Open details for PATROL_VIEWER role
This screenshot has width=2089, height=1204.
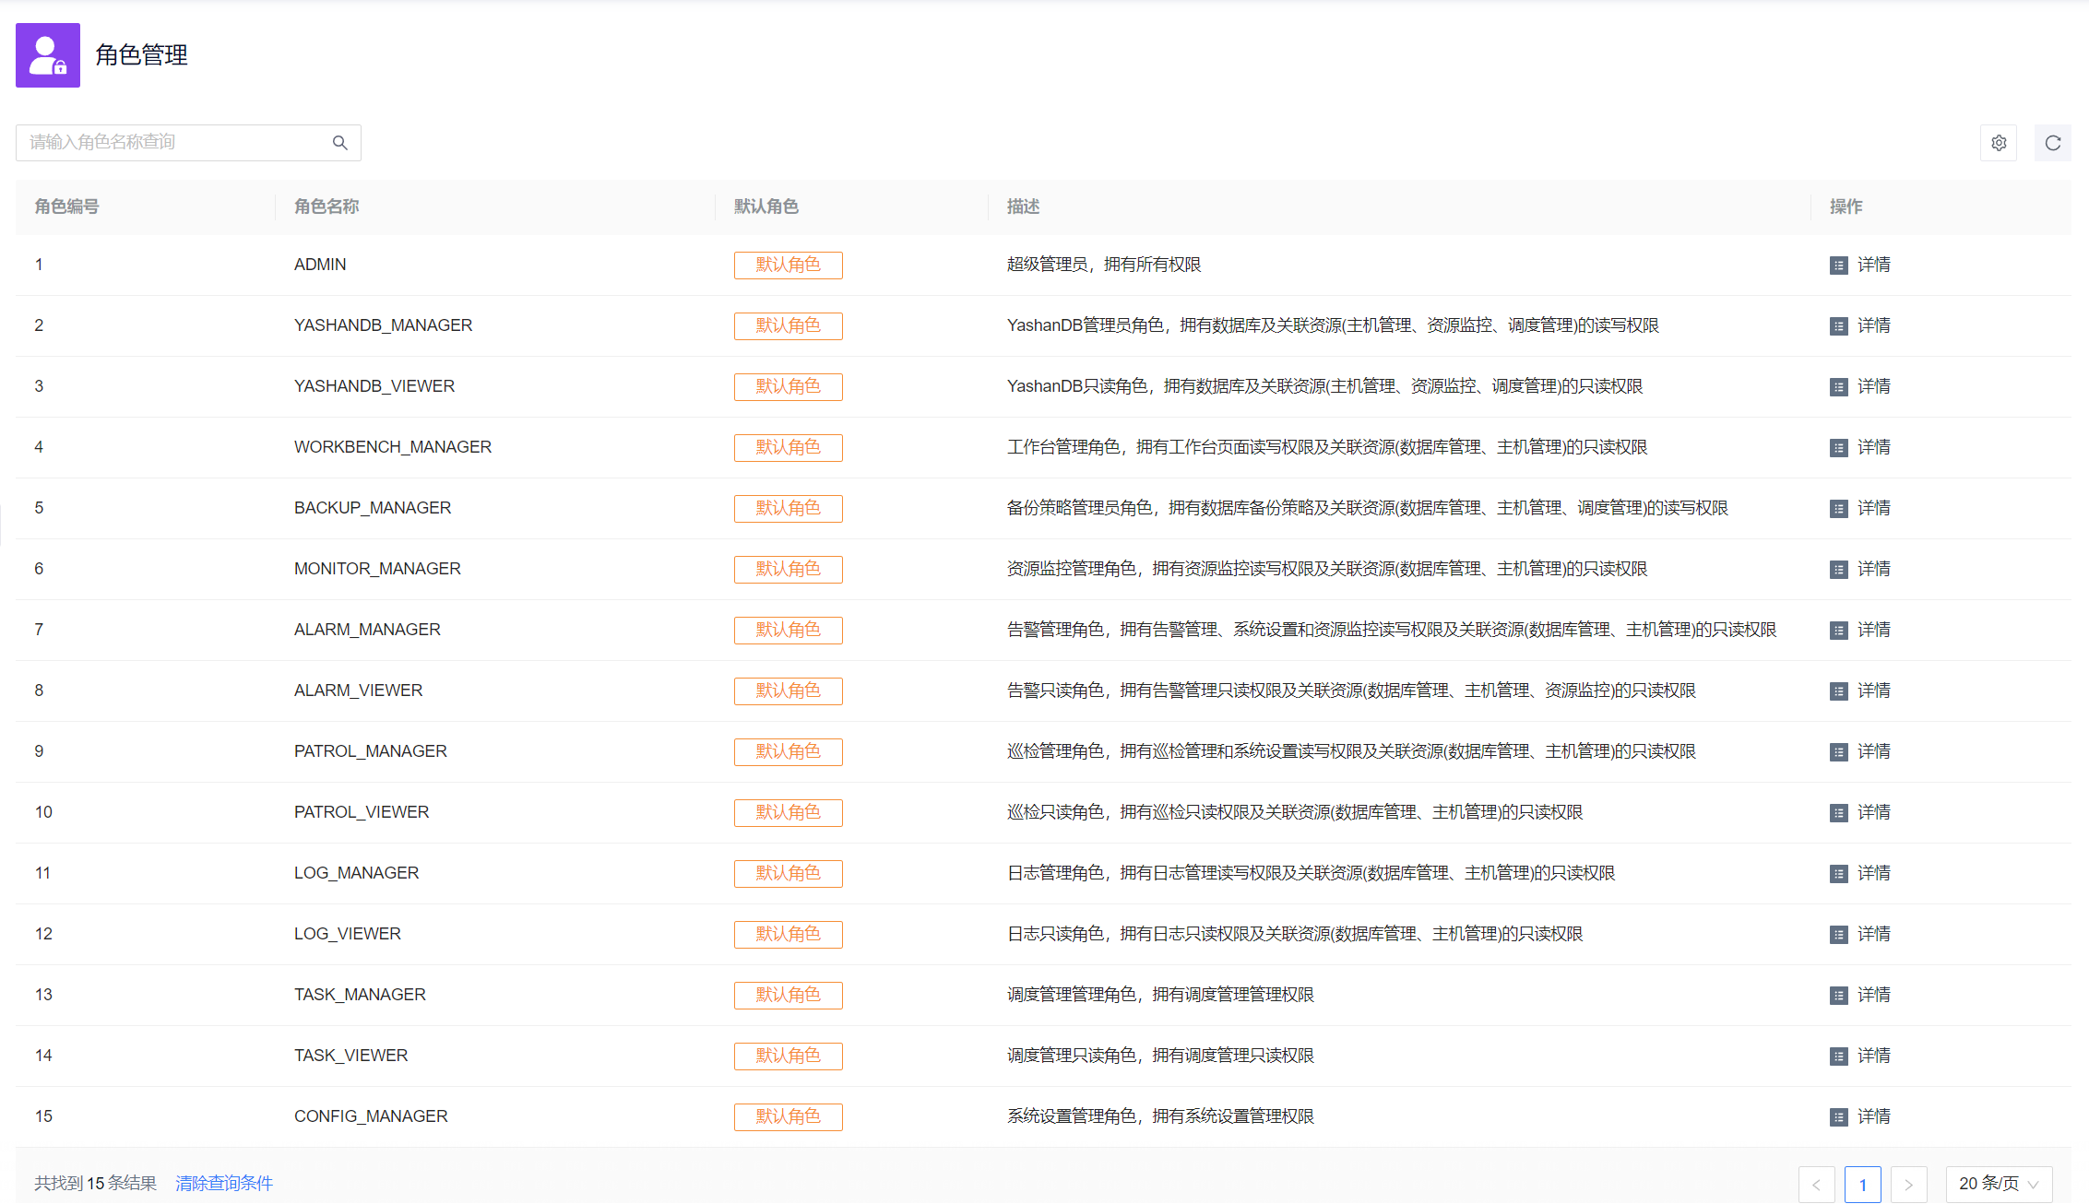(x=1871, y=812)
